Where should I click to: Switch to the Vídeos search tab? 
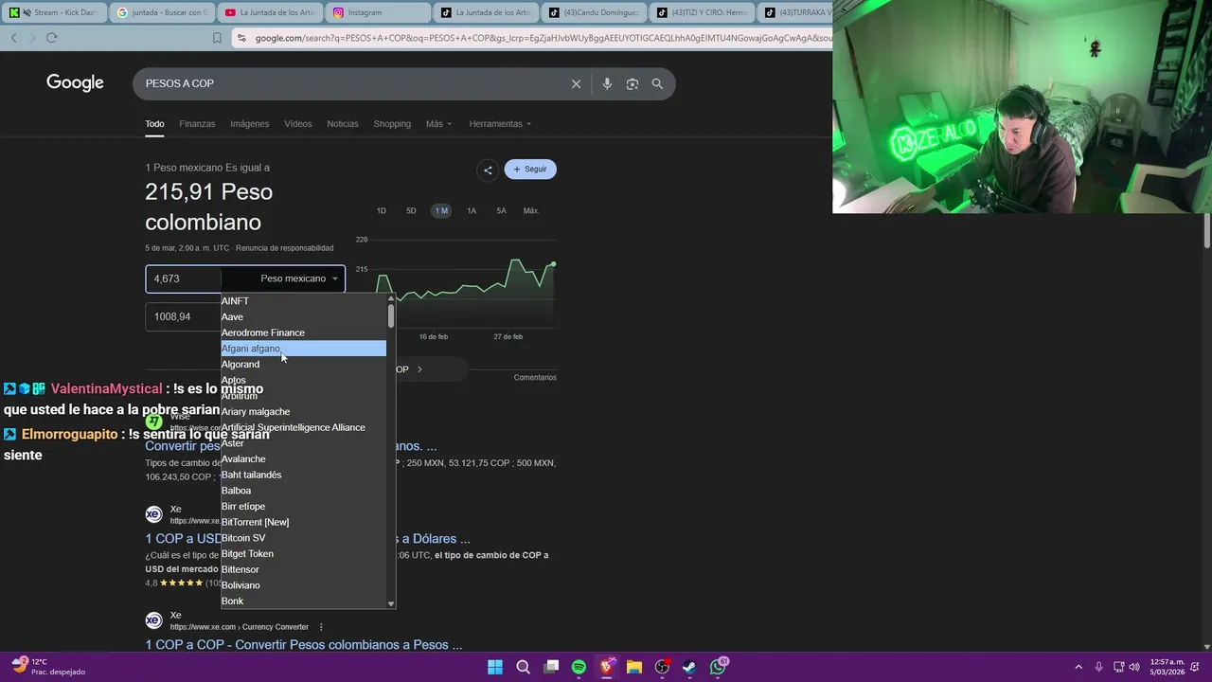(298, 124)
